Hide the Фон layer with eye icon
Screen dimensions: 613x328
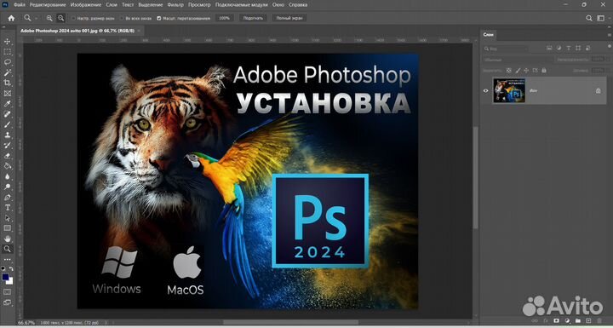point(485,90)
